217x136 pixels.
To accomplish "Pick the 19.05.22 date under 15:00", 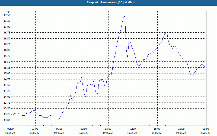I will tap(132, 133).
